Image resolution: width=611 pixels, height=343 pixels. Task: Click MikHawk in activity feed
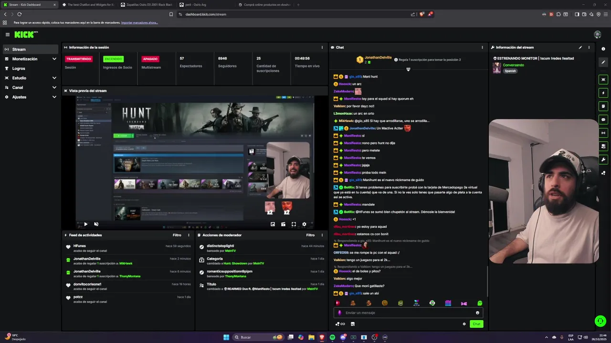pos(126,263)
